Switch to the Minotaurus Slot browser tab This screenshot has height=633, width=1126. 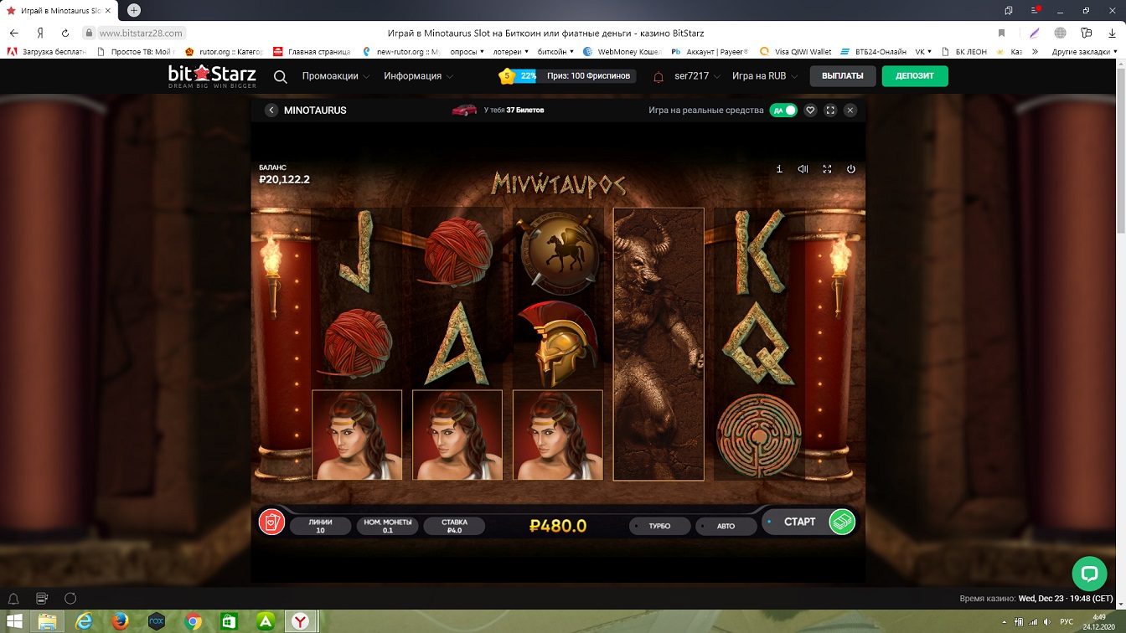point(60,10)
